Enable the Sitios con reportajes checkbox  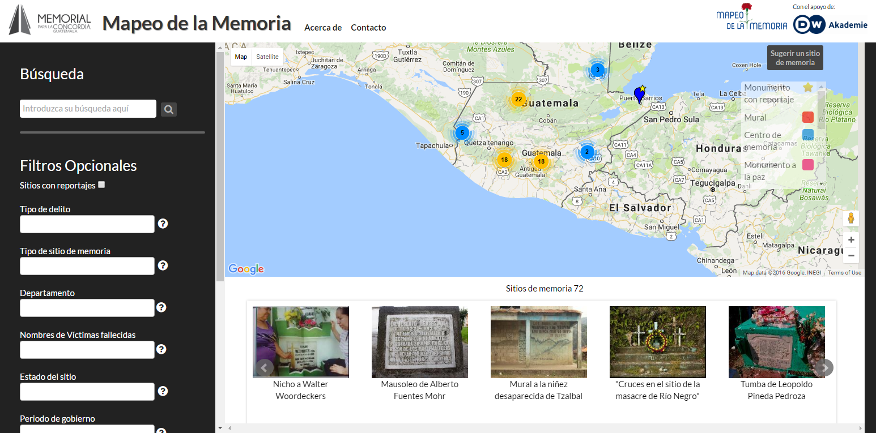pos(101,185)
